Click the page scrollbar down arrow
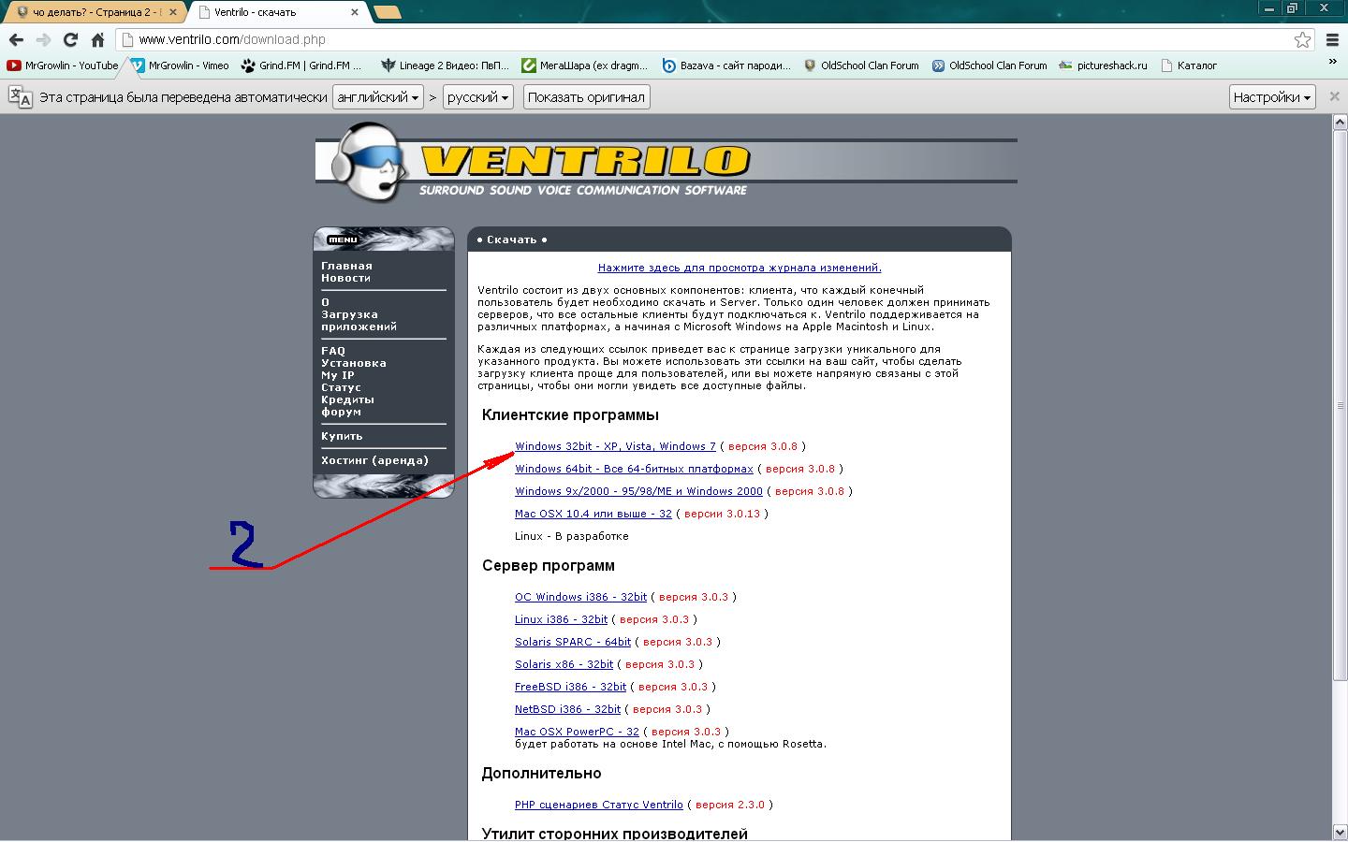This screenshot has width=1348, height=842. [x=1341, y=832]
